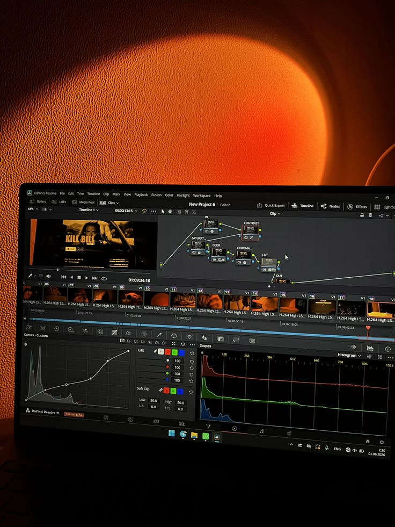
Task: Select the LUT node 06
Action: pyautogui.click(x=269, y=264)
